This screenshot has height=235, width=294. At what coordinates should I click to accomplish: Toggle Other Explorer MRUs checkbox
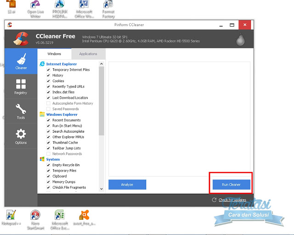pyautogui.click(x=48, y=137)
